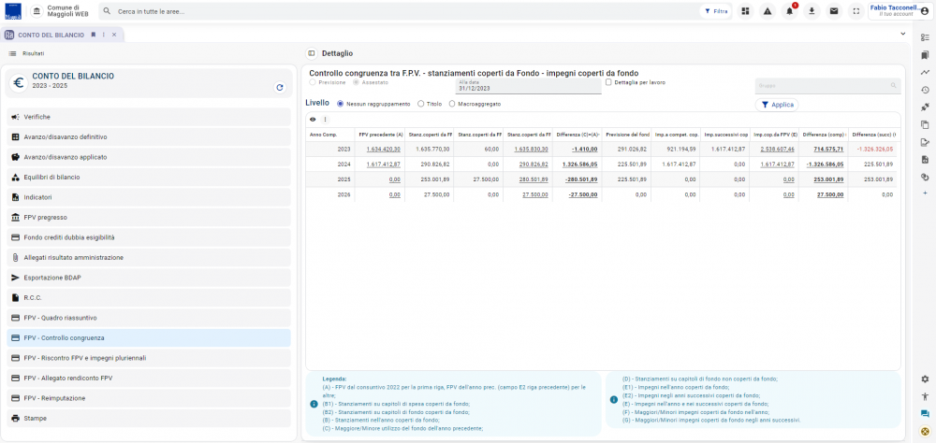Open the Fabio Tacconelli account menu

[899, 10]
